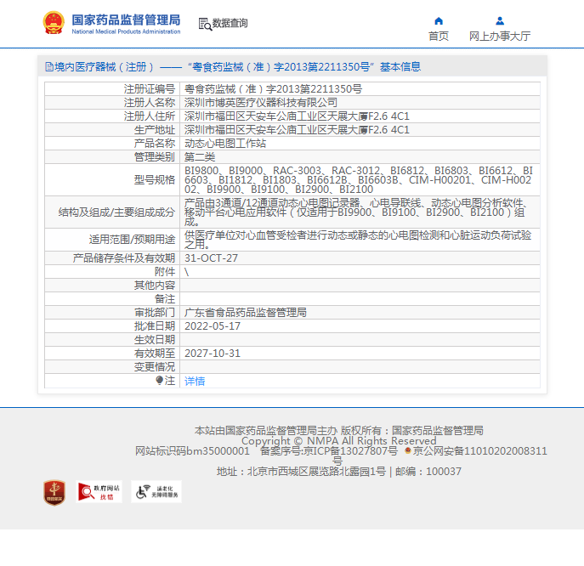Click the home icon above 首页

pos(439,21)
